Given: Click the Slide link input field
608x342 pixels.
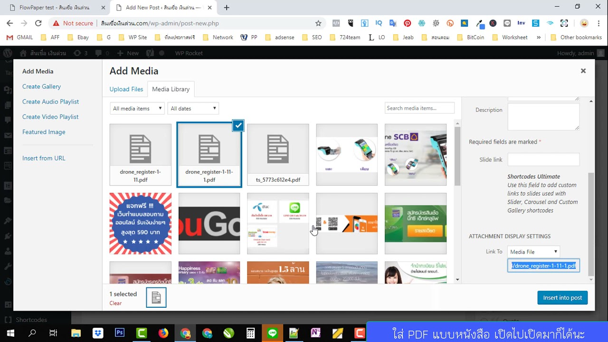Looking at the screenshot, I should [543, 160].
